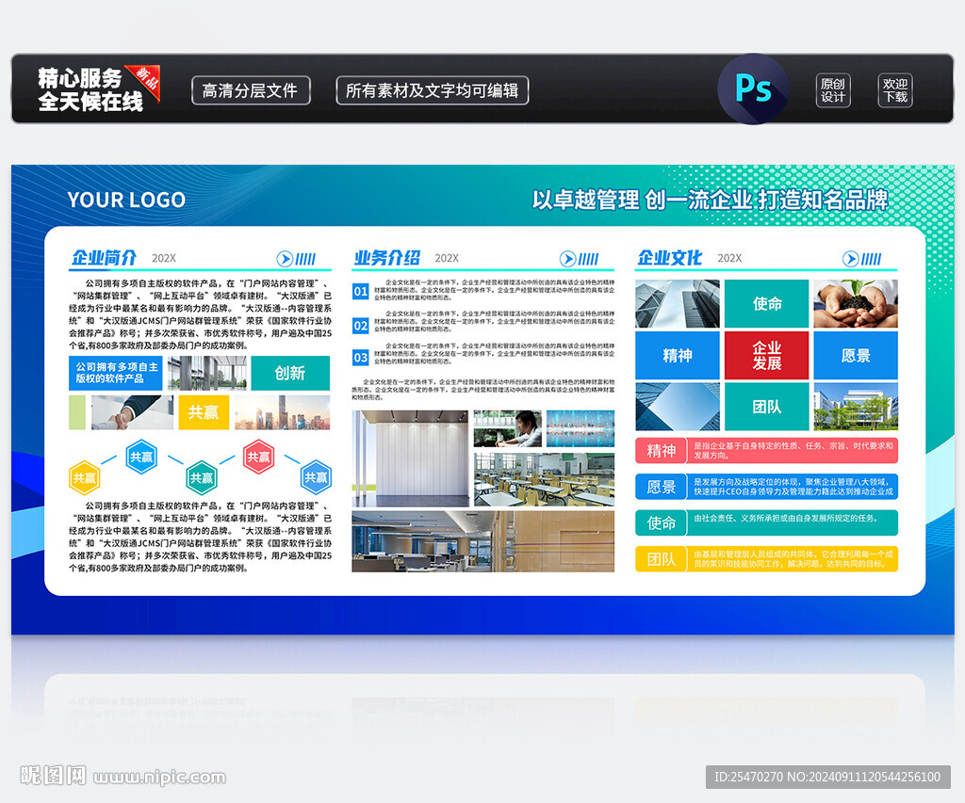This screenshot has width=965, height=803.
Task: Open the www.nipic.com watermark link
Action: point(160,778)
